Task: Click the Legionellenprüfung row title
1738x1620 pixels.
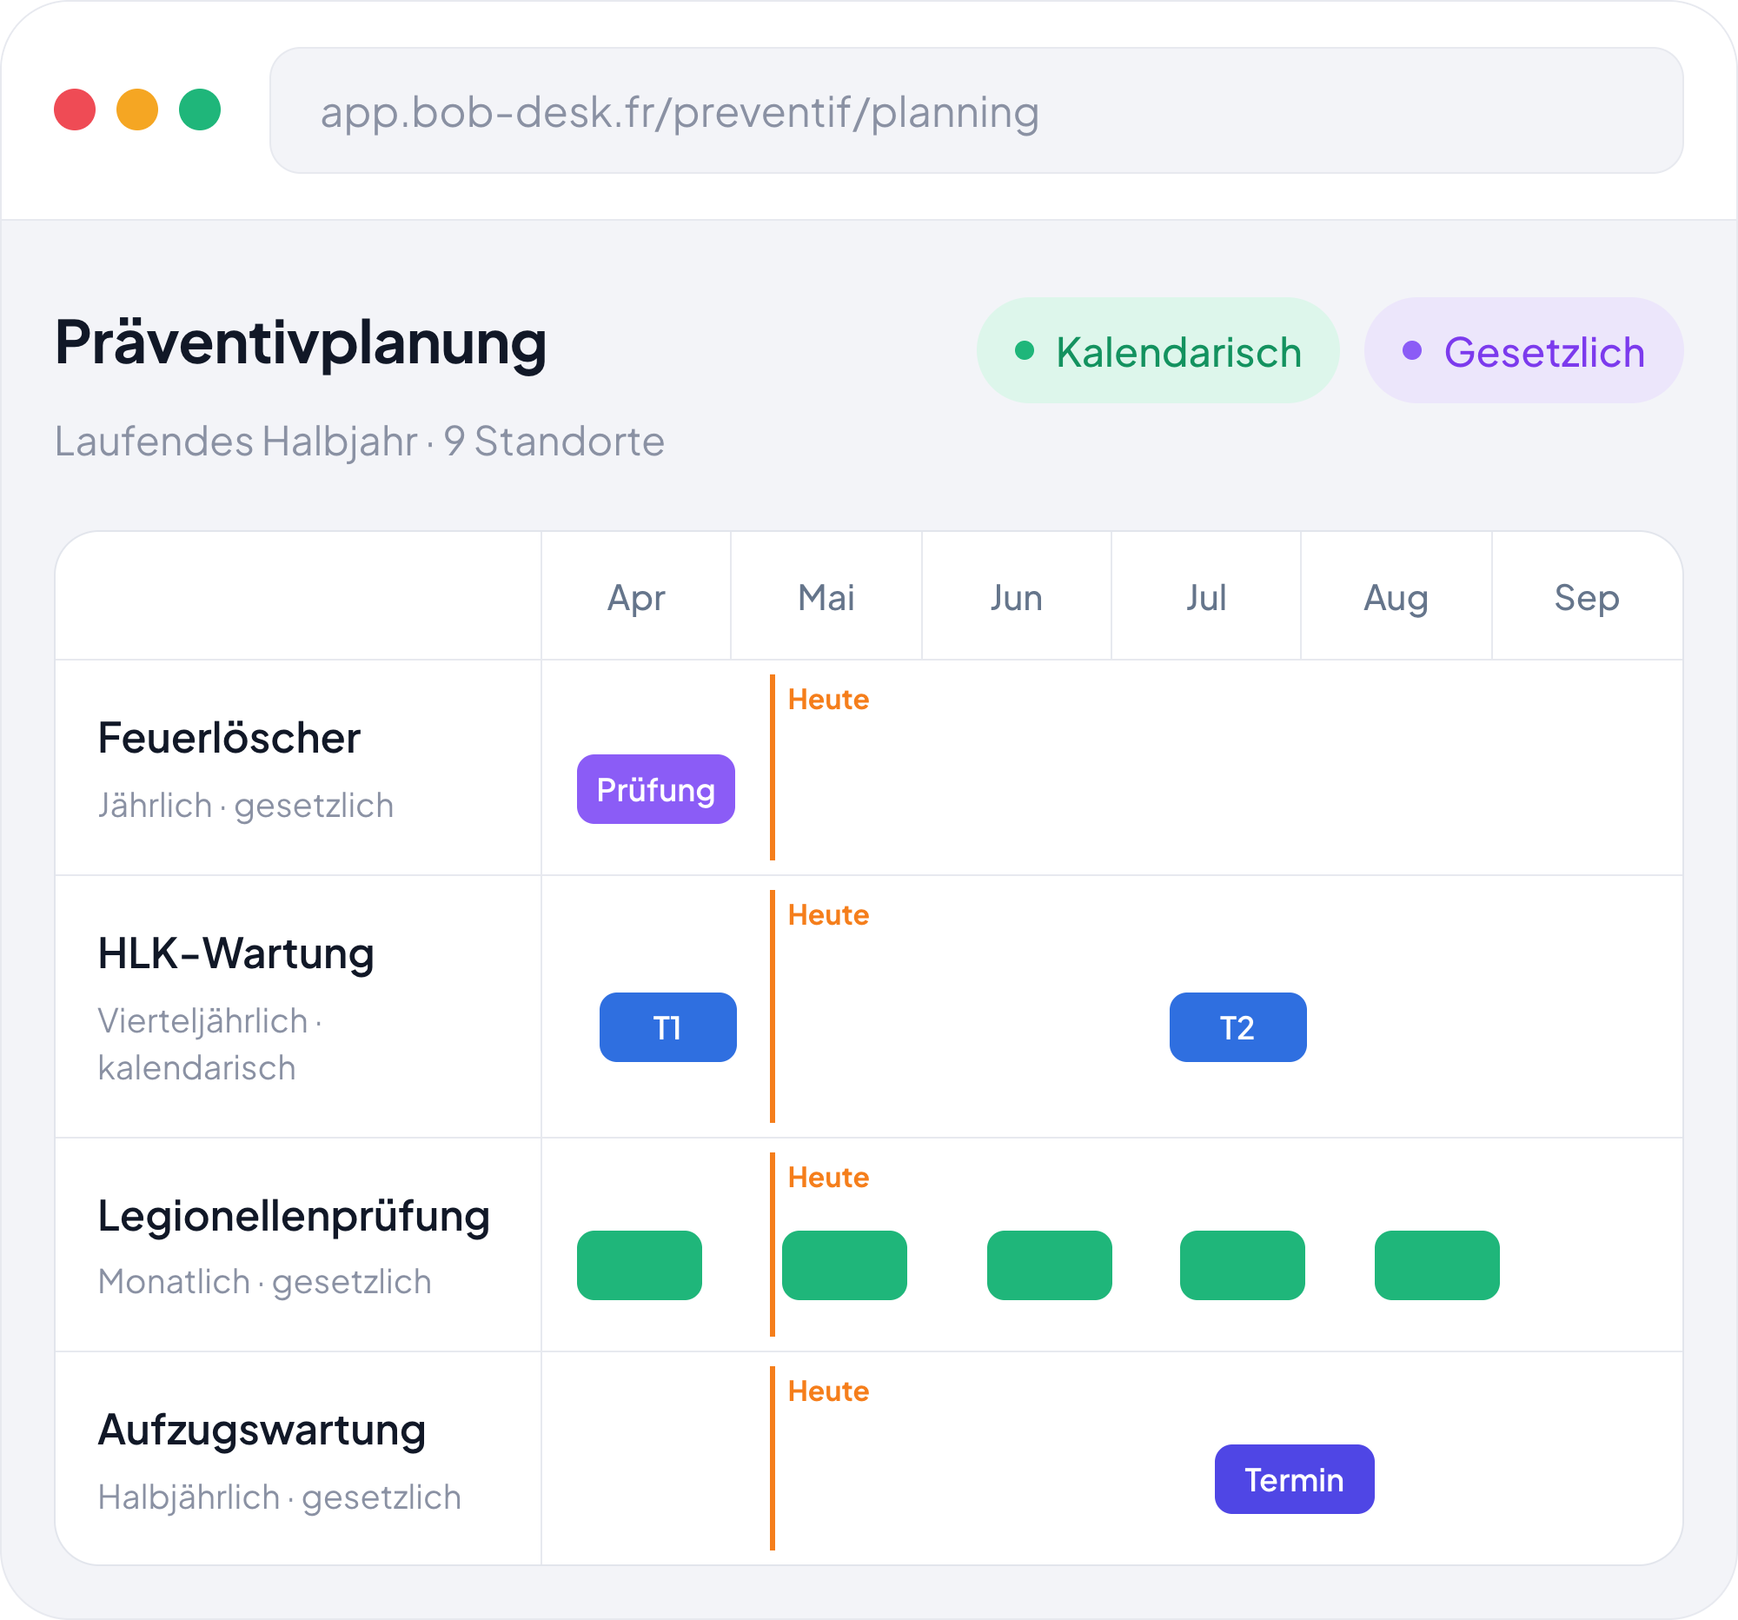Action: tap(294, 1217)
